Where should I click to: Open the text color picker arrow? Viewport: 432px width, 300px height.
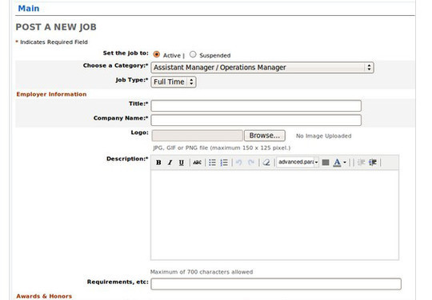click(x=344, y=162)
